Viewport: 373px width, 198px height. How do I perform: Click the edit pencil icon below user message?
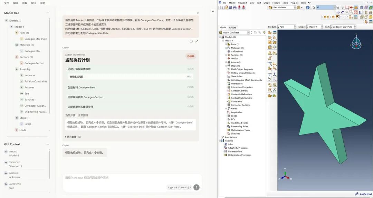tap(197, 41)
